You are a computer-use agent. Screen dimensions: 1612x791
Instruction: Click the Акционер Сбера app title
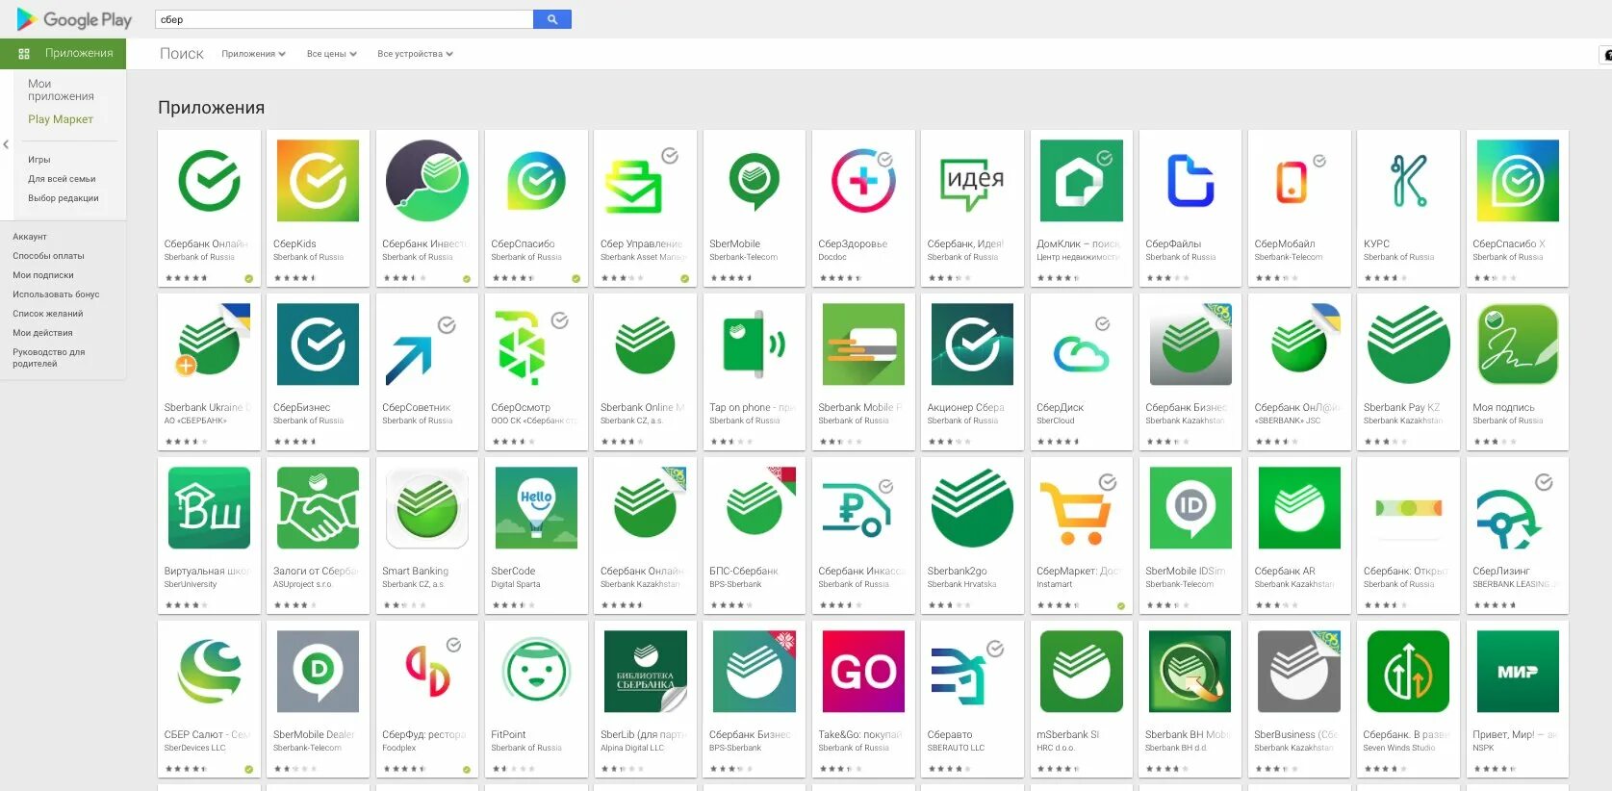[965, 408]
